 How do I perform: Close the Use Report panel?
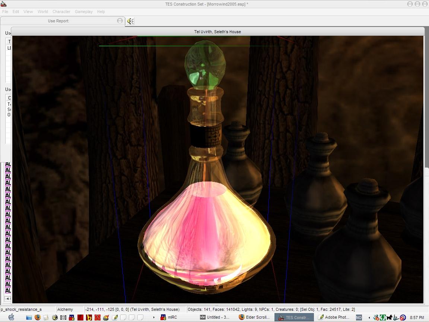[120, 21]
